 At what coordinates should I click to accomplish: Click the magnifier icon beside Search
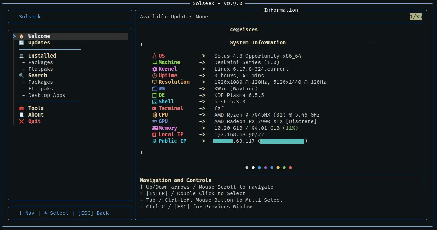(x=21, y=76)
